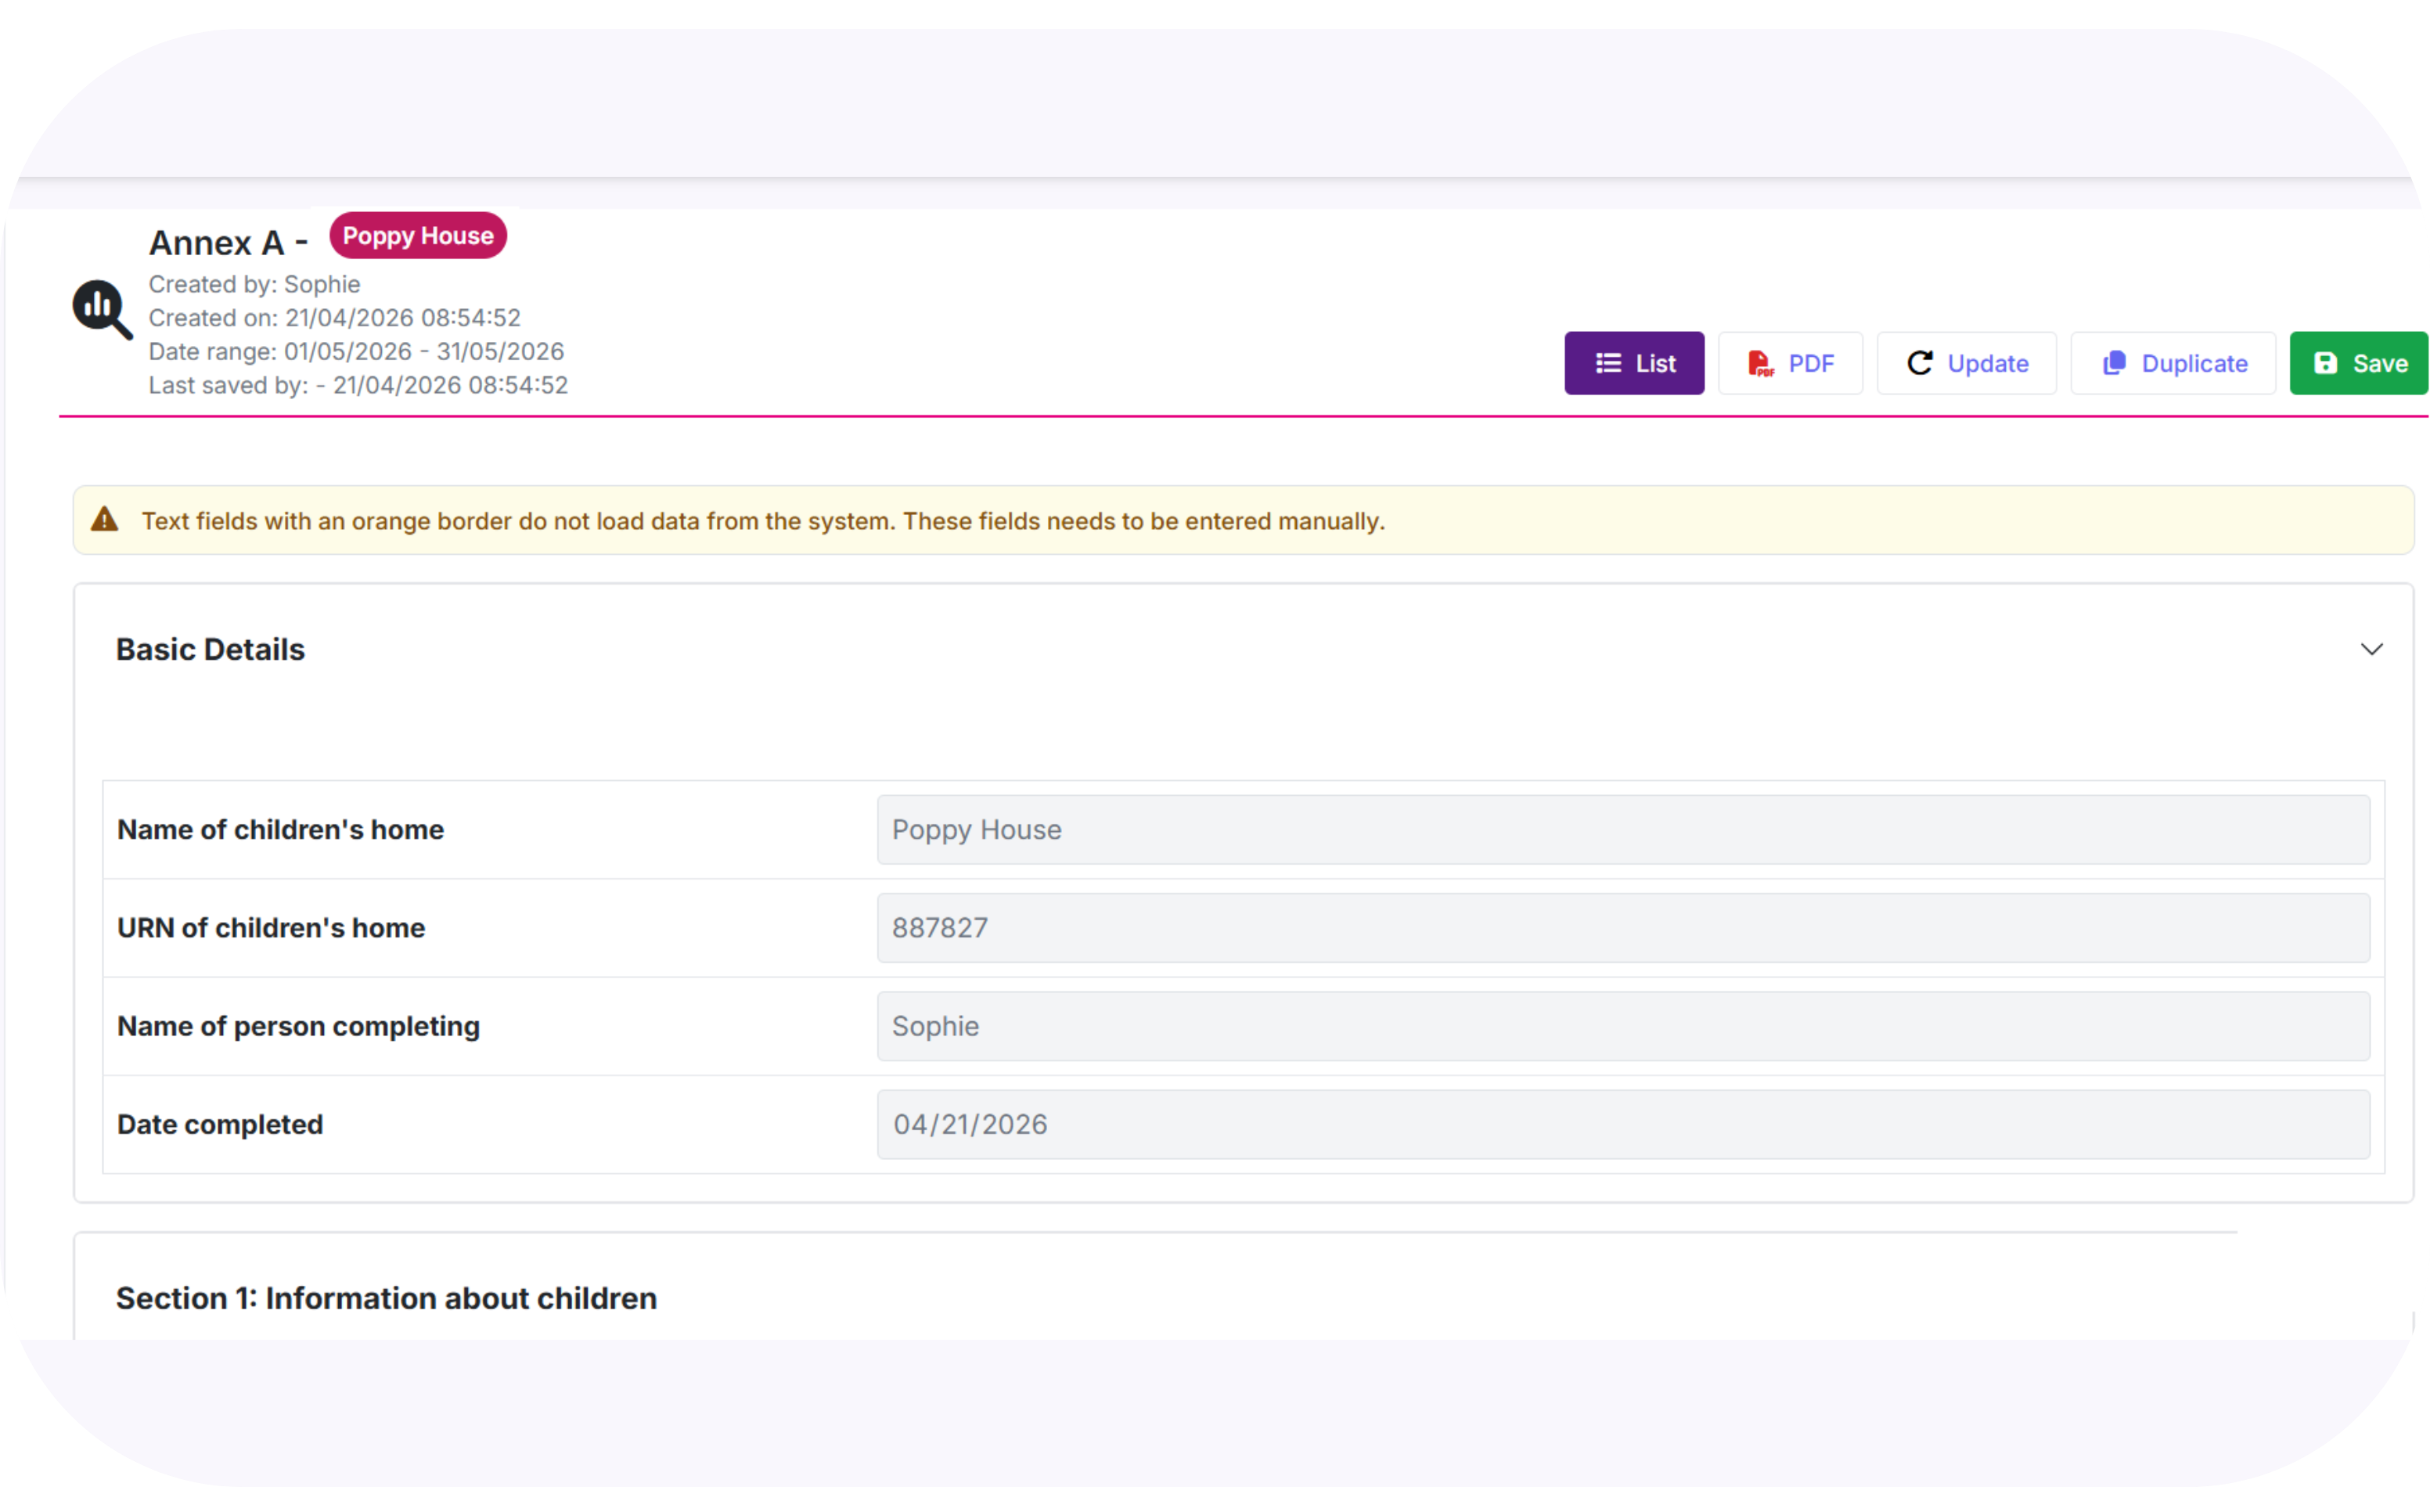This screenshot has width=2430, height=1512.
Task: Expand Section 1 Information about children
Action: pyautogui.click(x=386, y=1298)
